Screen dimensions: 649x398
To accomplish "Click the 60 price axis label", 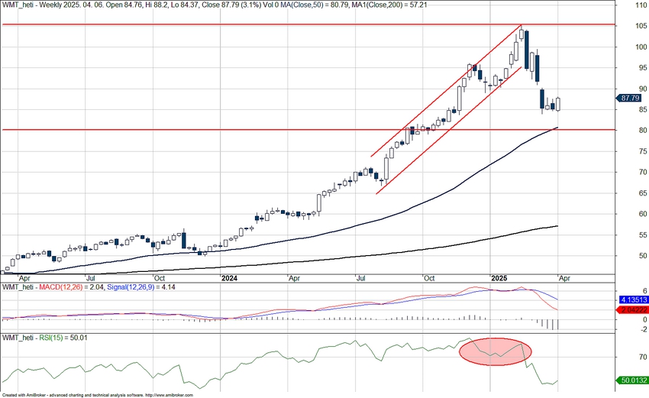I will (x=643, y=214).
